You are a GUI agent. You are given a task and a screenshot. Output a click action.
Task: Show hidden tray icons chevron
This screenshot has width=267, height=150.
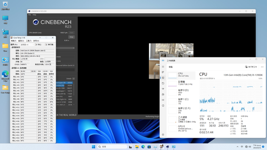(x=237, y=147)
